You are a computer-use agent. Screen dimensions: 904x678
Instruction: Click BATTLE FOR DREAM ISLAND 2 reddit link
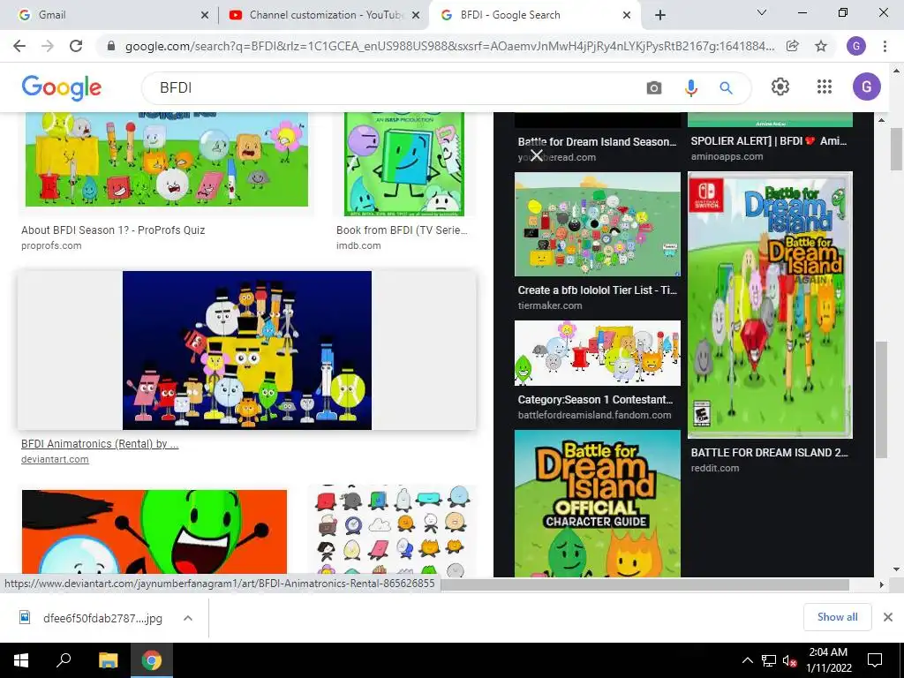[769, 453]
